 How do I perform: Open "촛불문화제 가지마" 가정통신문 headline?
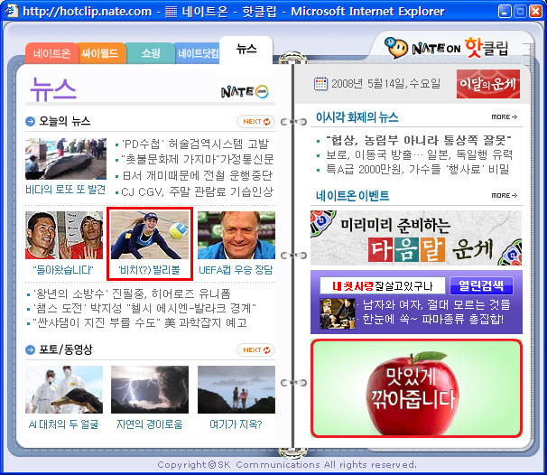pos(198,160)
